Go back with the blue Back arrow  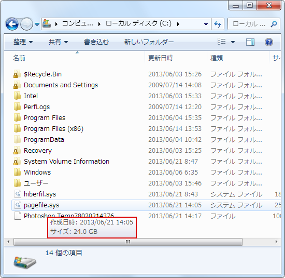pos(12,24)
